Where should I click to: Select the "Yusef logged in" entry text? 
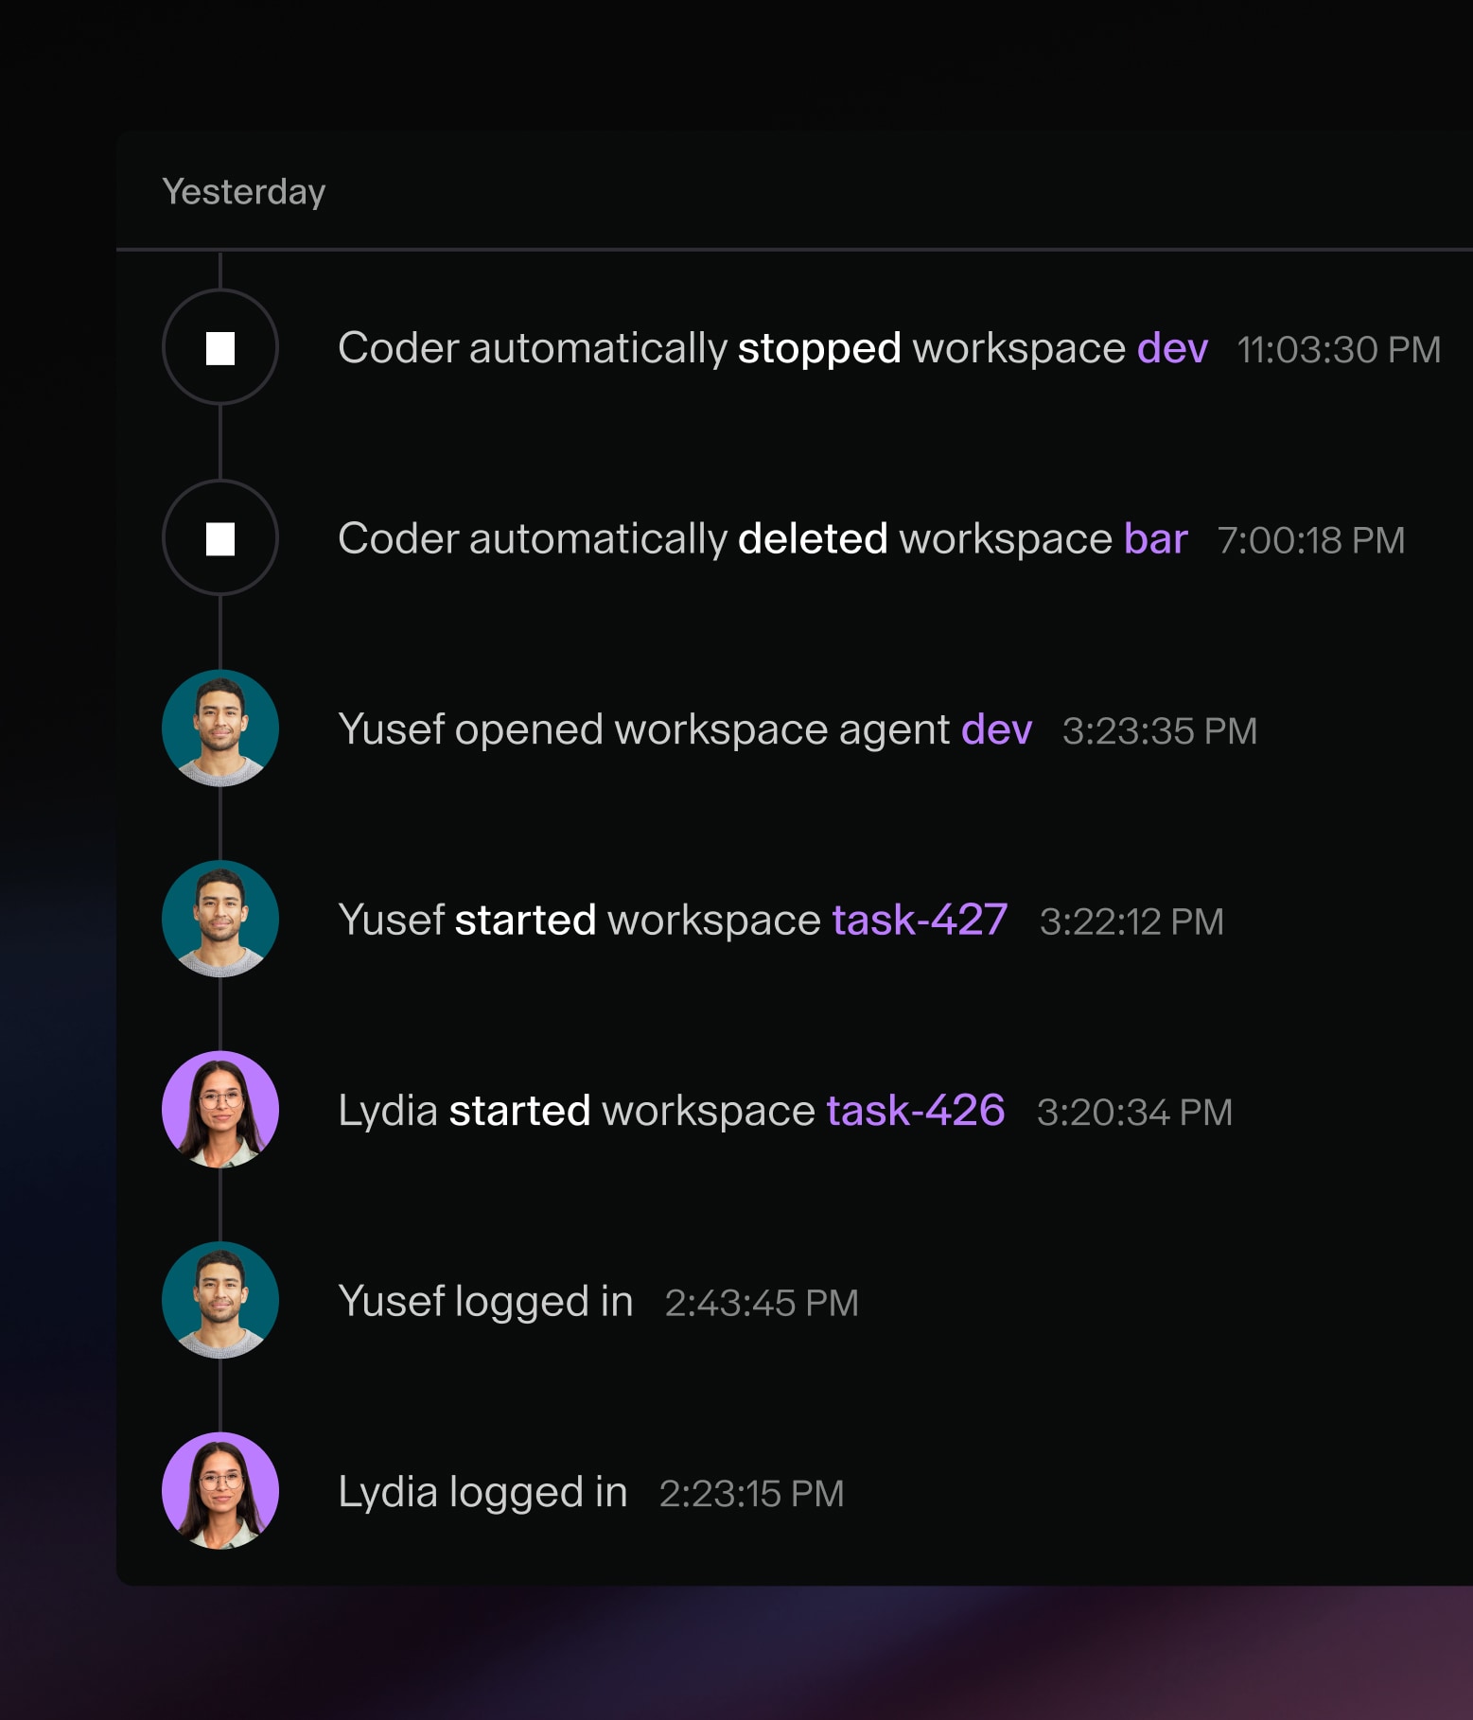click(485, 1302)
